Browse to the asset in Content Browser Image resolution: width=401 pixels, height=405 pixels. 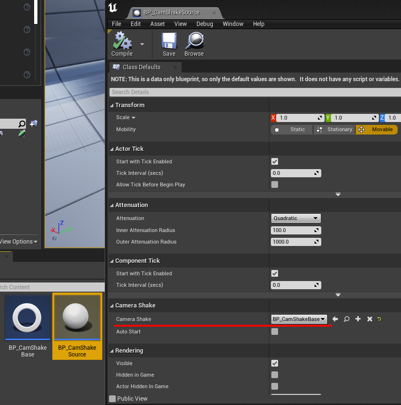(194, 44)
